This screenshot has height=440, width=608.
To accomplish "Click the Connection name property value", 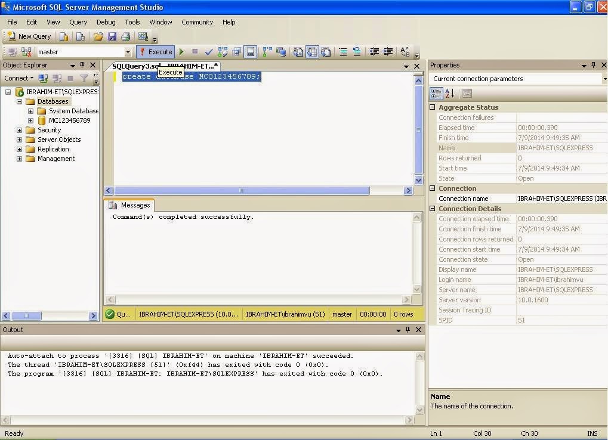I will point(562,199).
